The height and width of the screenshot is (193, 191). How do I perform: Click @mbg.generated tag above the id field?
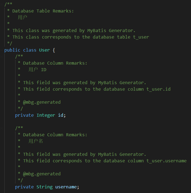42,102
